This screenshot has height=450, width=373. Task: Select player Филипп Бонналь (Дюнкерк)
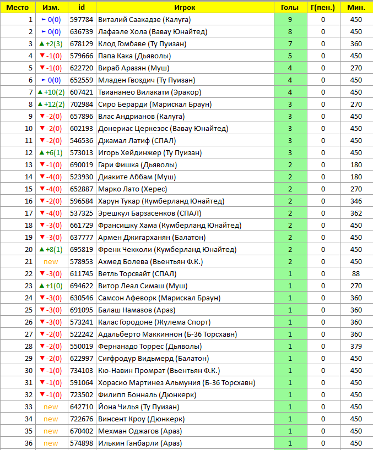(147, 395)
